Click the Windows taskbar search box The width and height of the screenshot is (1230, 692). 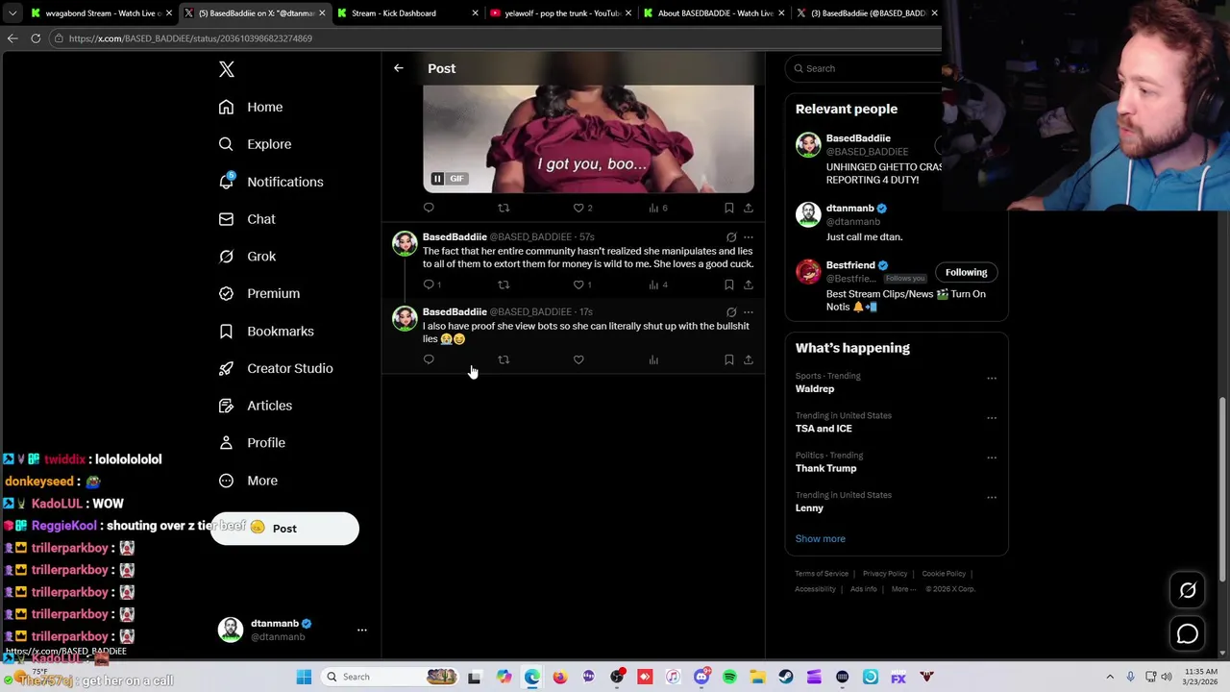[391, 677]
